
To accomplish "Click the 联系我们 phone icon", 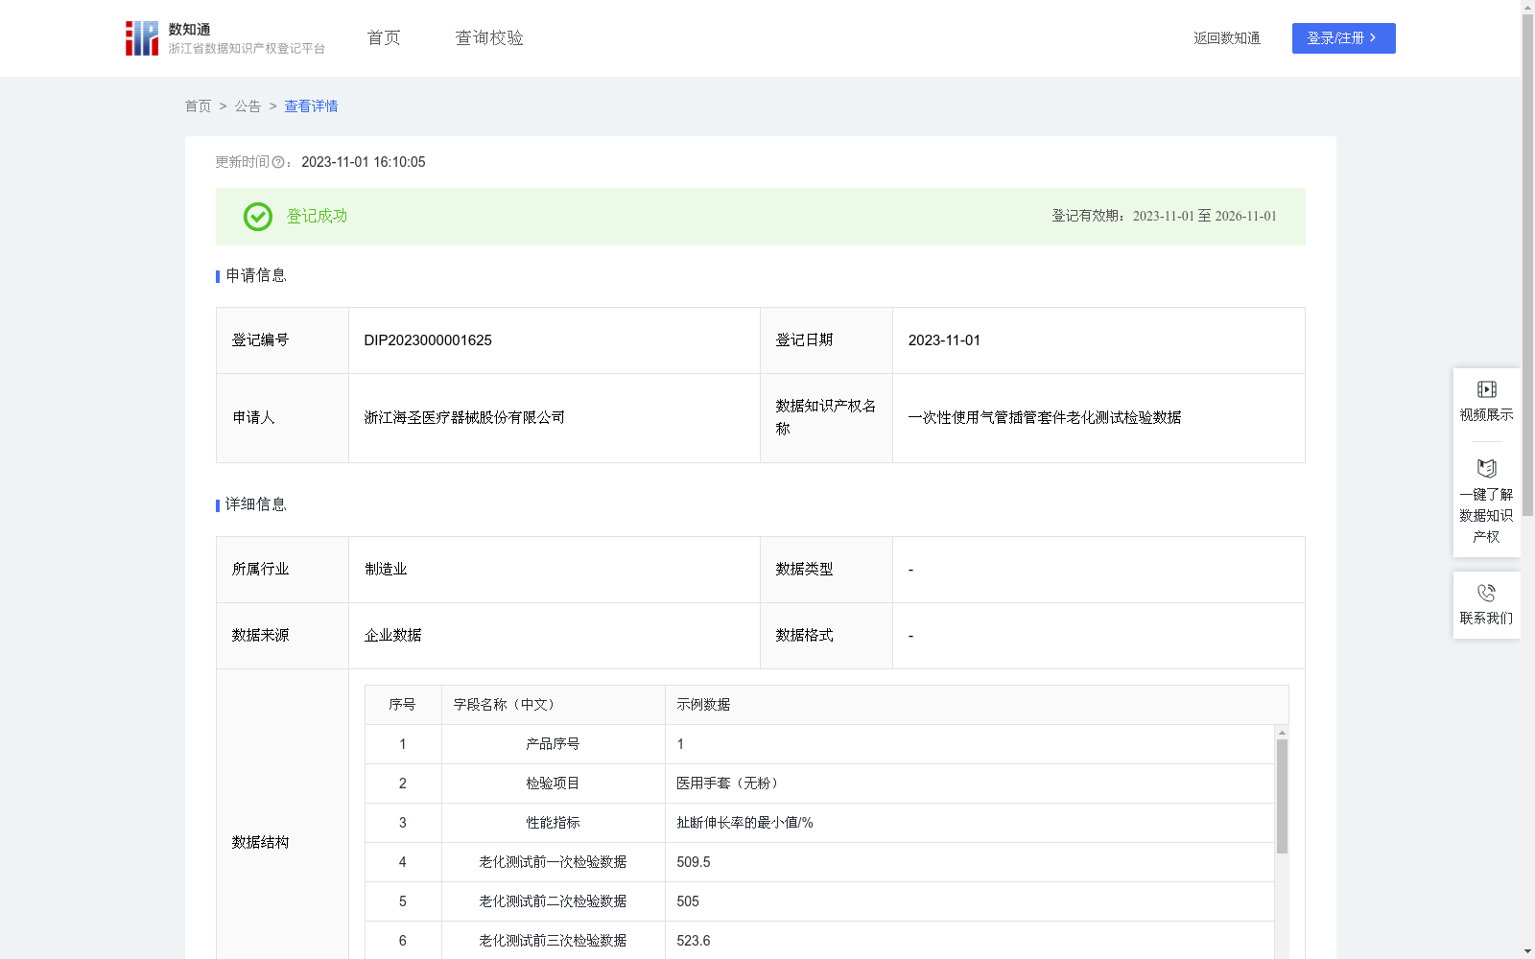I will (1486, 593).
